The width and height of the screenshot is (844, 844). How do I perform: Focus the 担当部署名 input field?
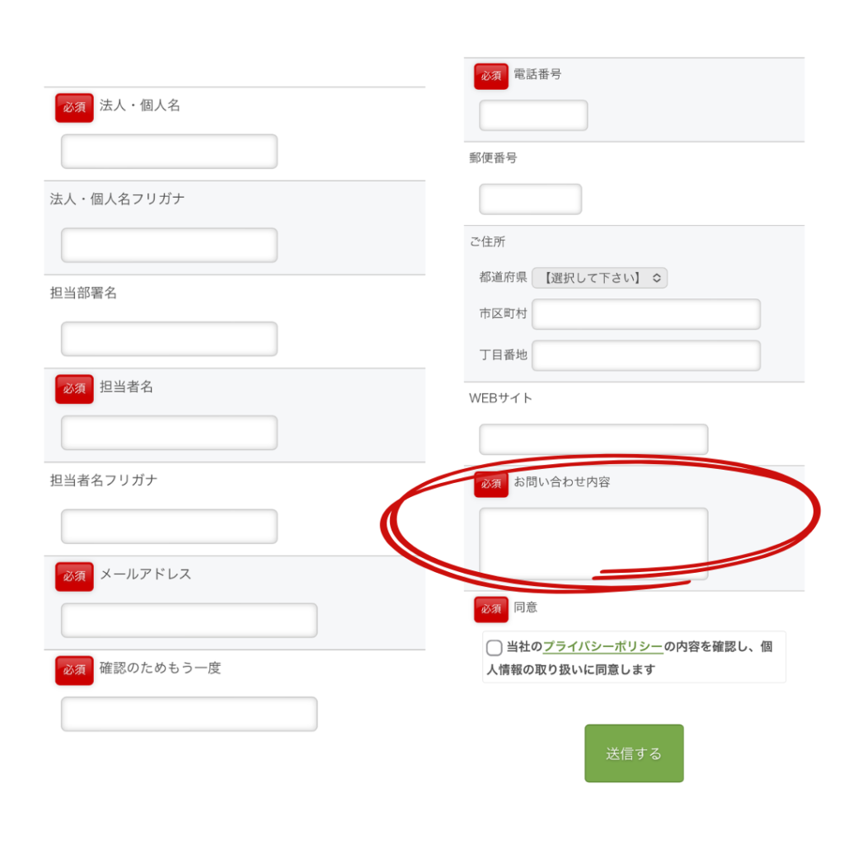click(169, 339)
